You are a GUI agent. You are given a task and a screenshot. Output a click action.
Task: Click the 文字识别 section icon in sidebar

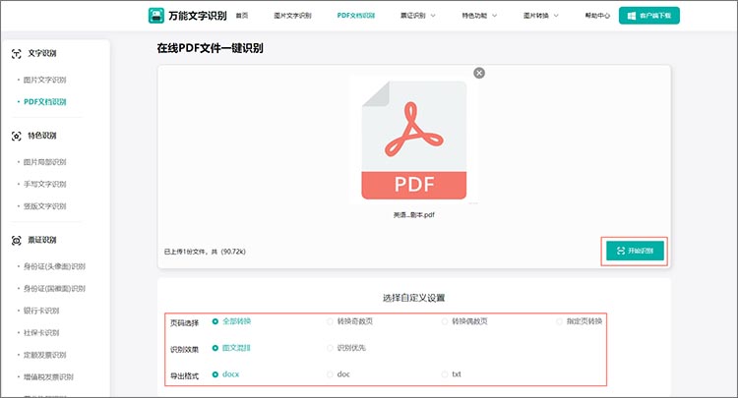pyautogui.click(x=17, y=55)
